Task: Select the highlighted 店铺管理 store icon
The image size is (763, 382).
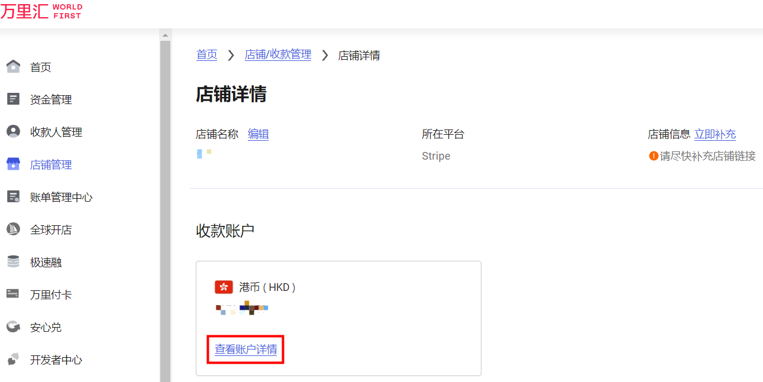Action: [x=13, y=164]
